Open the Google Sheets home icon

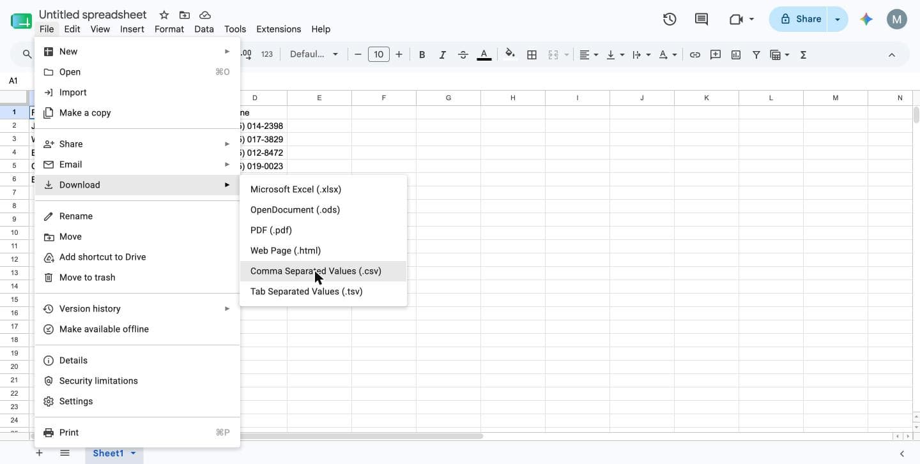coord(21,21)
